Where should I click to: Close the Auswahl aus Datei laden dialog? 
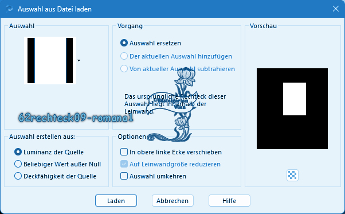335,9
